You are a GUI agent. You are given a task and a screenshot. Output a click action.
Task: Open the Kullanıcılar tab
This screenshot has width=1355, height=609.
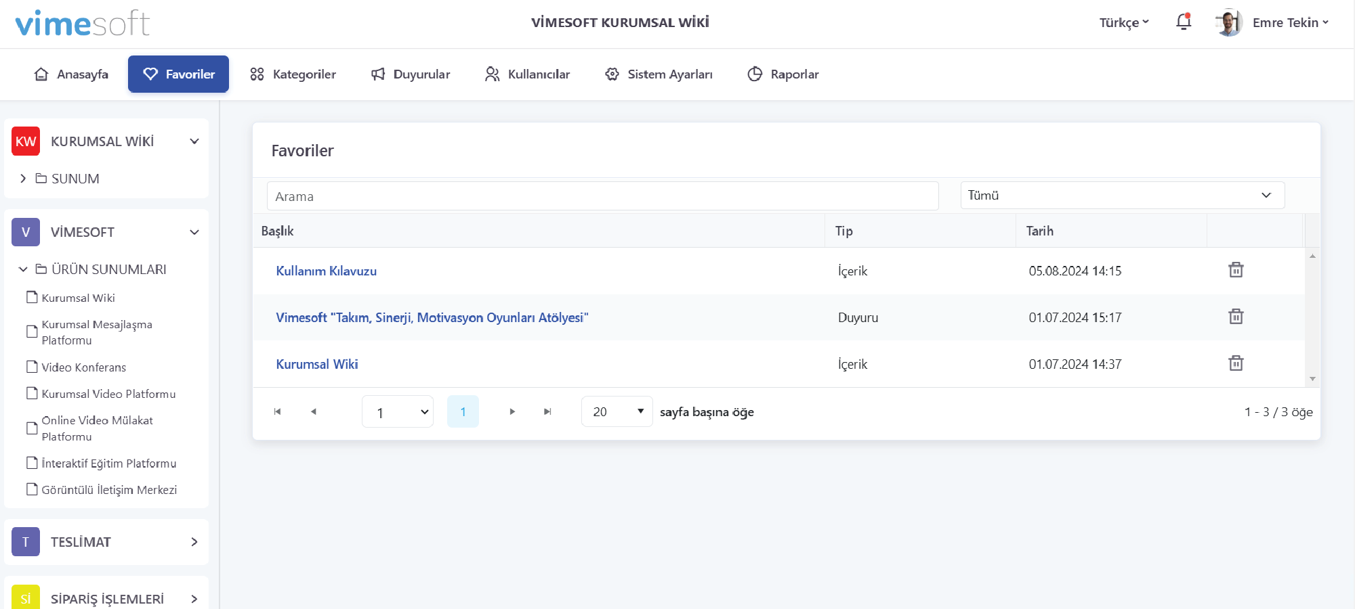coord(527,74)
